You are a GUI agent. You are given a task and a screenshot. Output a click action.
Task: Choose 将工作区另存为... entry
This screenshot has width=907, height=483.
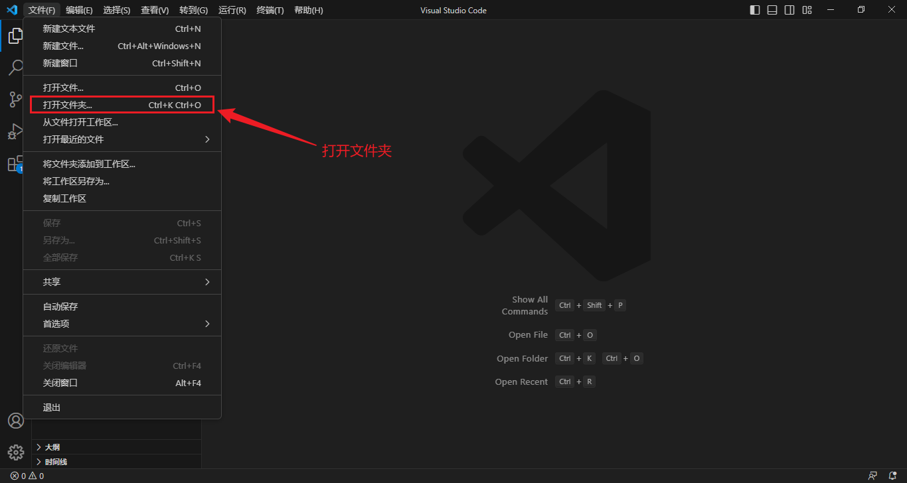tap(122, 181)
